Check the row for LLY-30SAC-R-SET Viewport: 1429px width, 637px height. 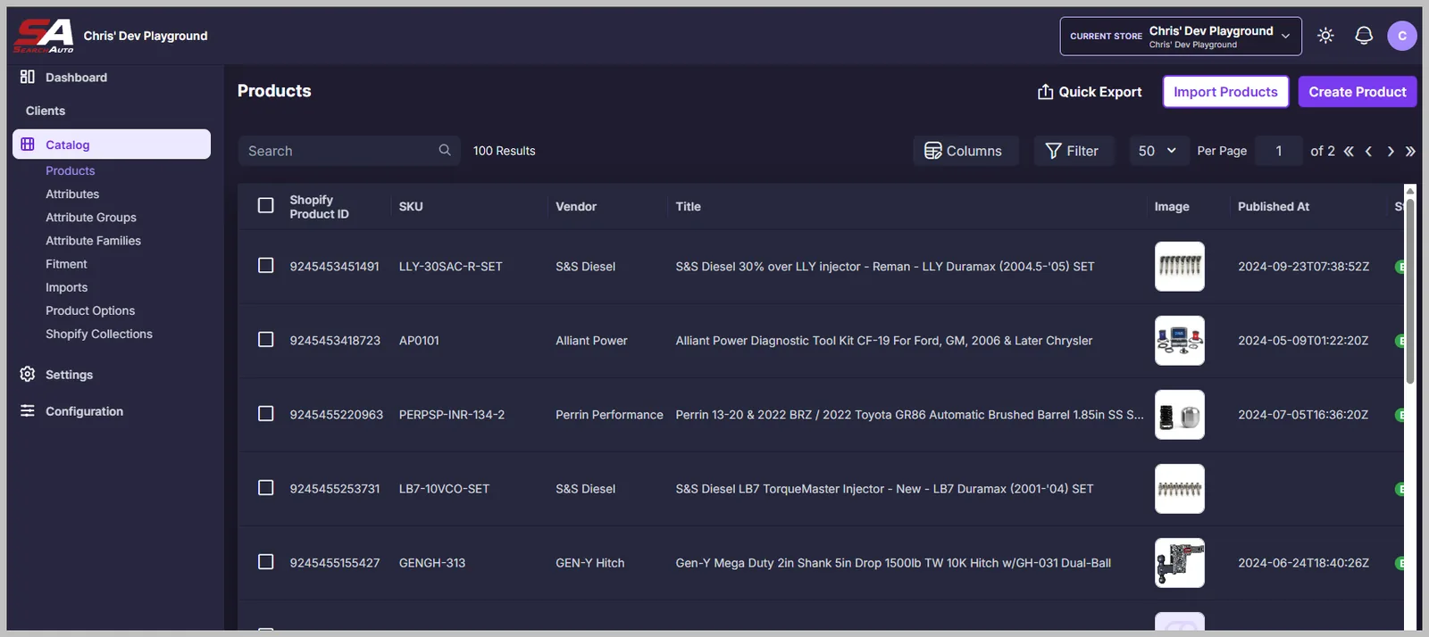coord(265,265)
